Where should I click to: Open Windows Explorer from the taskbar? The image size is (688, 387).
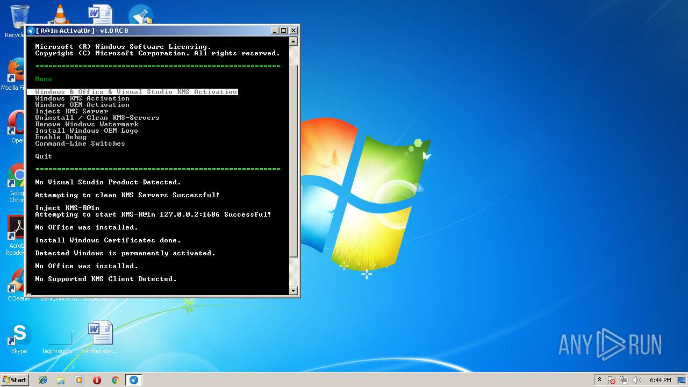point(61,380)
